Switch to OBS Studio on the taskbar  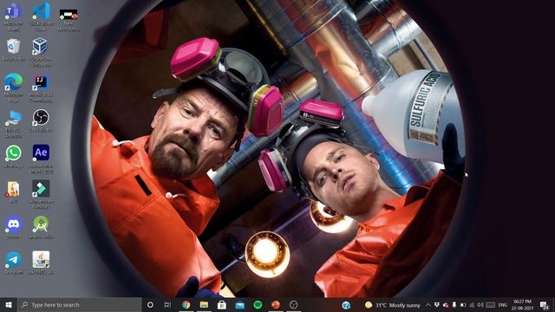point(293,304)
